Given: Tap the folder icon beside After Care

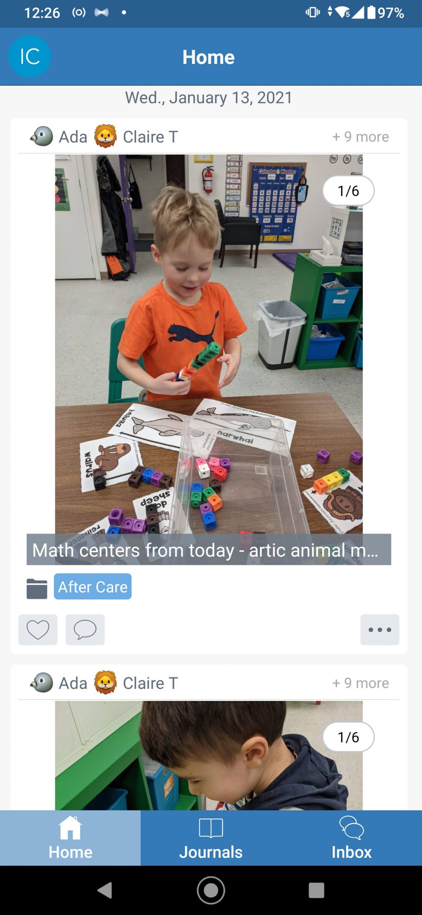Looking at the screenshot, I should (37, 588).
